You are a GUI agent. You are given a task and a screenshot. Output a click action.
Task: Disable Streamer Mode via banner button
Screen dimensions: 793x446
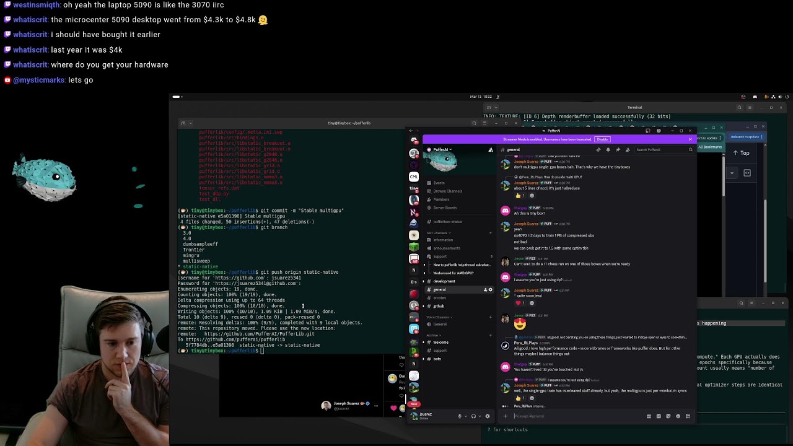click(x=602, y=139)
